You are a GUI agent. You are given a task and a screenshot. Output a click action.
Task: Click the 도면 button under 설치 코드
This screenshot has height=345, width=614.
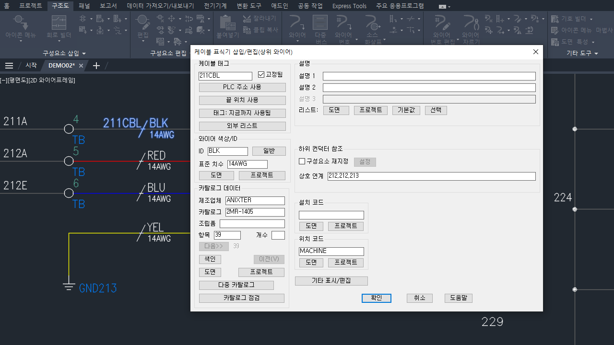311,226
